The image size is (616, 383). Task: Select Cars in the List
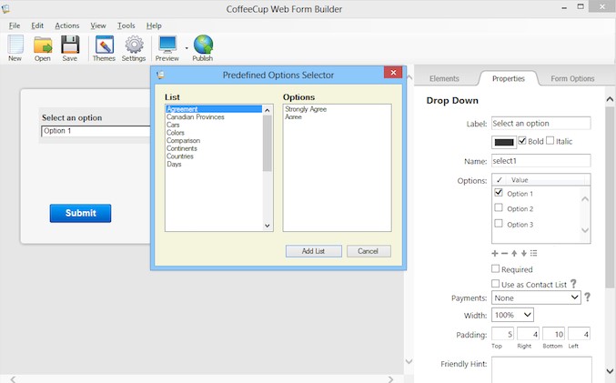tap(173, 125)
